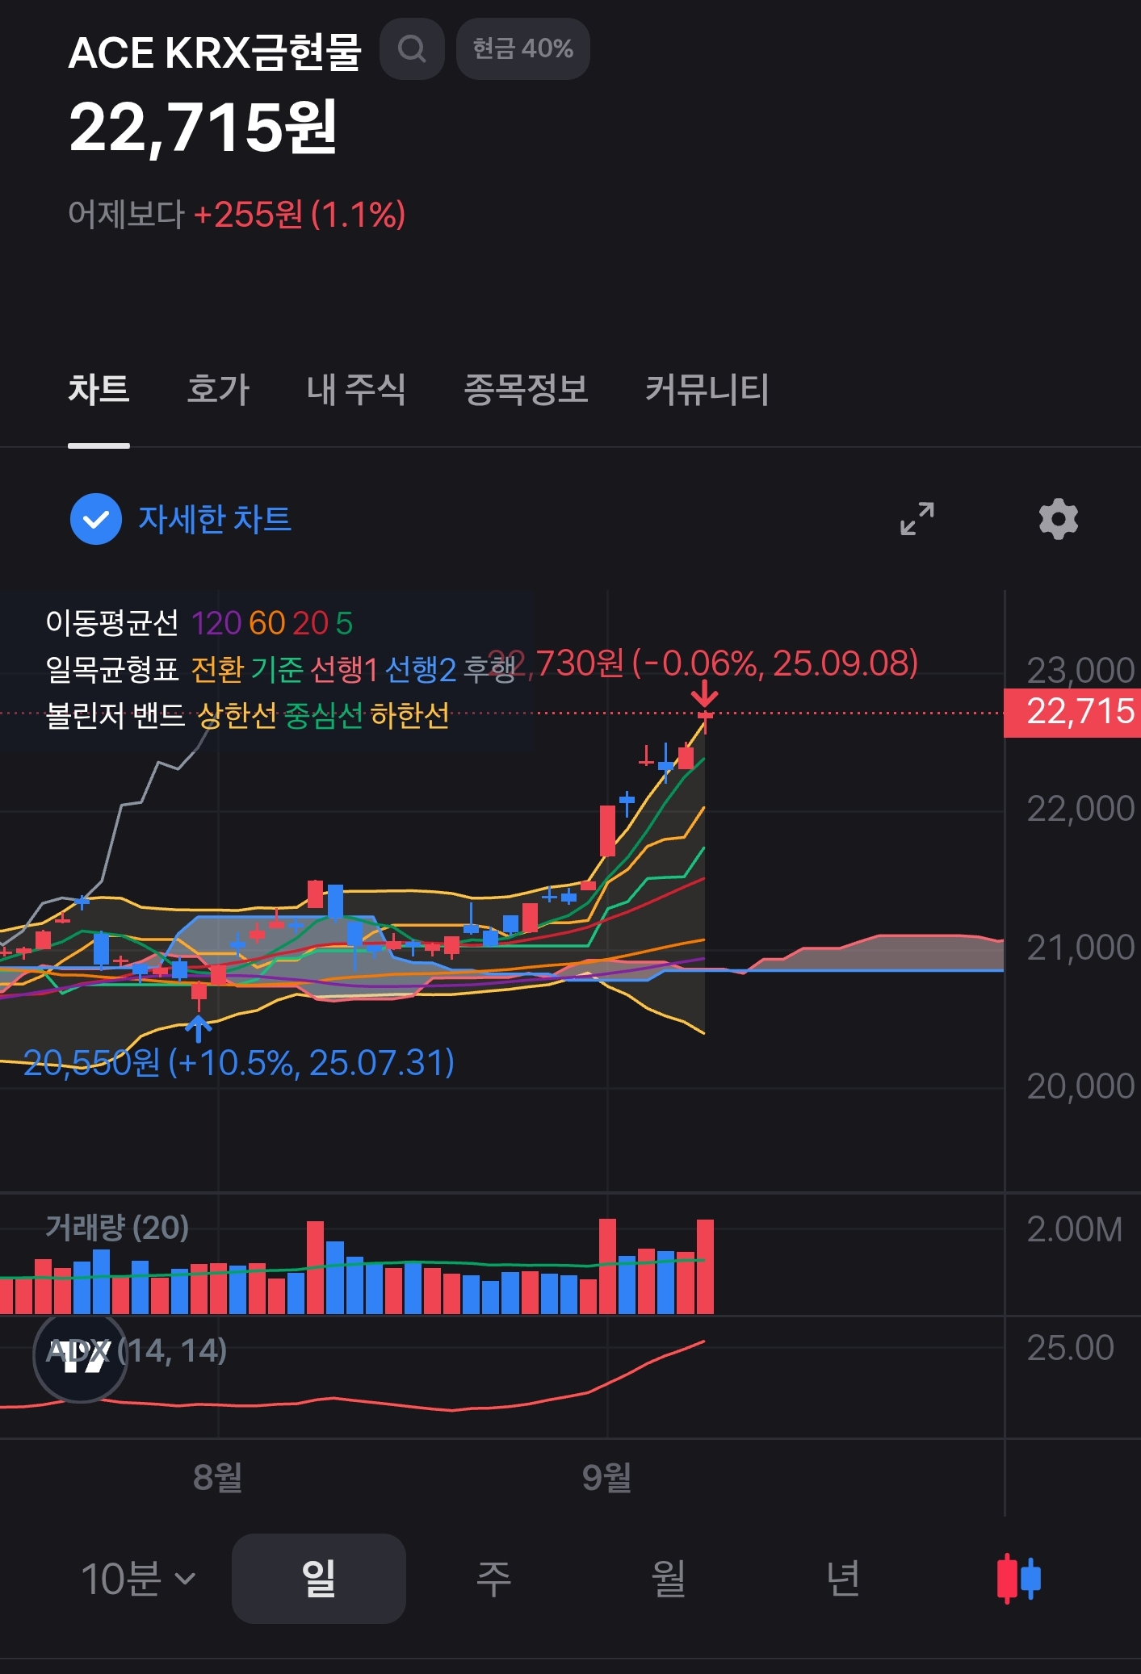Tap the 20 moving average legend
The height and width of the screenshot is (1674, 1141).
[x=310, y=623]
